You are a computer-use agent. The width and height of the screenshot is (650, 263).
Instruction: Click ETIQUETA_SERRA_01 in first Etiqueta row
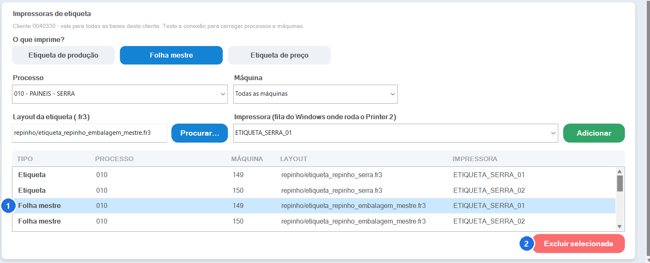(489, 175)
